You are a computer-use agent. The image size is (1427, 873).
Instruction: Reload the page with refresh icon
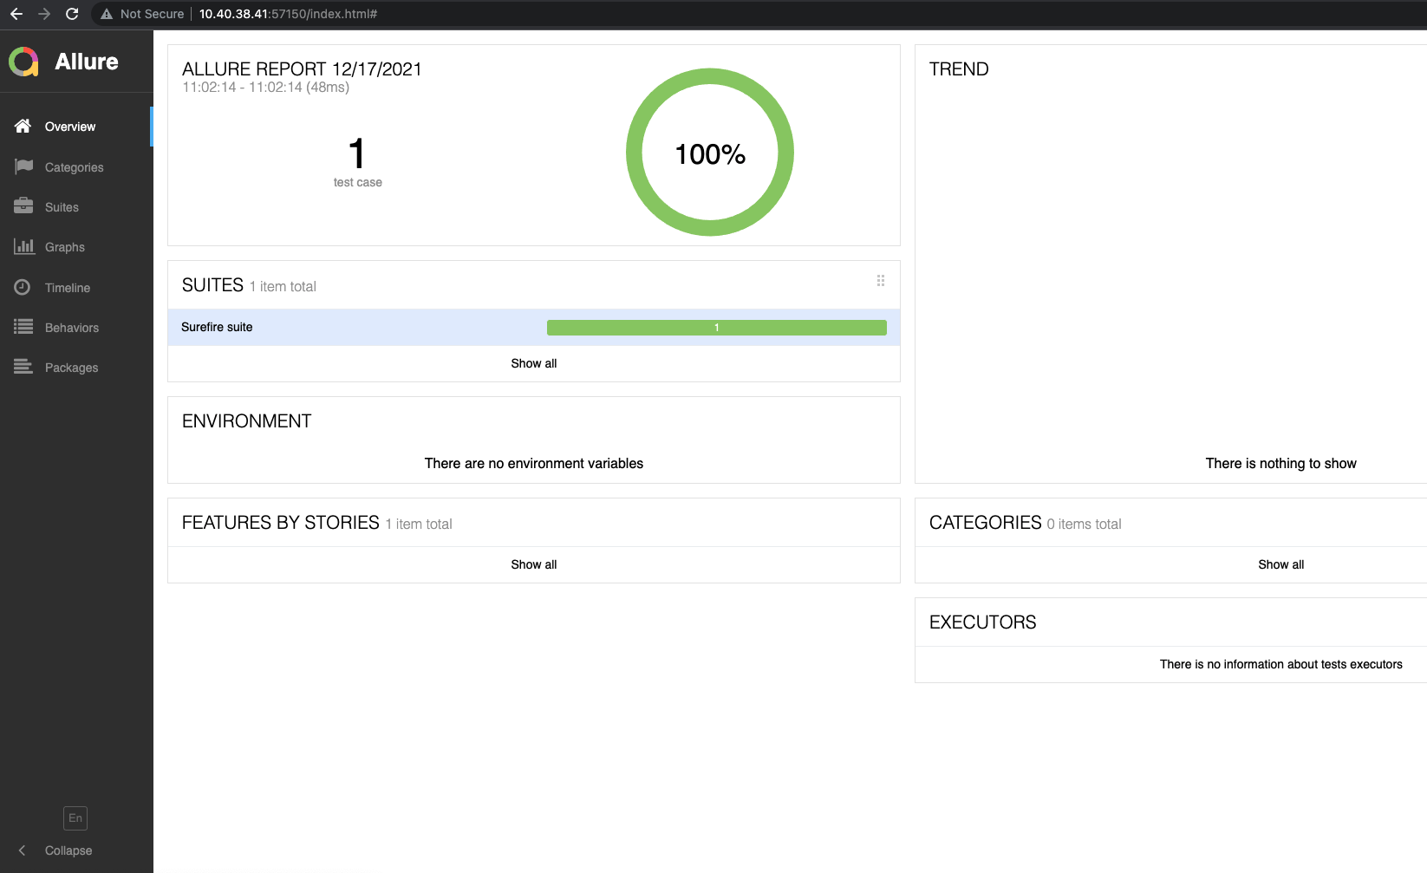coord(72,14)
